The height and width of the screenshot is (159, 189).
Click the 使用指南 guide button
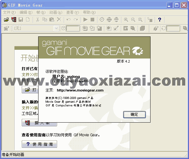39,144
